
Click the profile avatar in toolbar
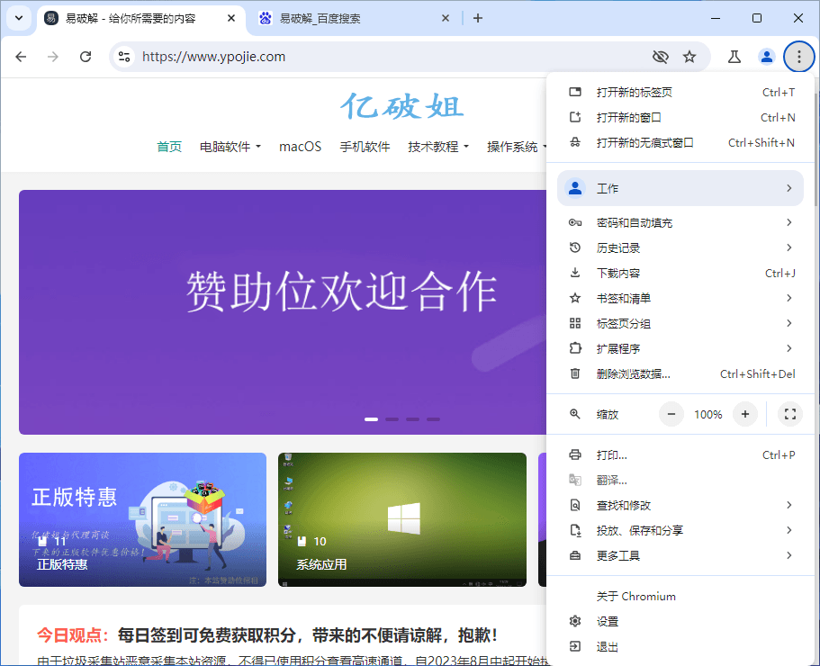[767, 57]
